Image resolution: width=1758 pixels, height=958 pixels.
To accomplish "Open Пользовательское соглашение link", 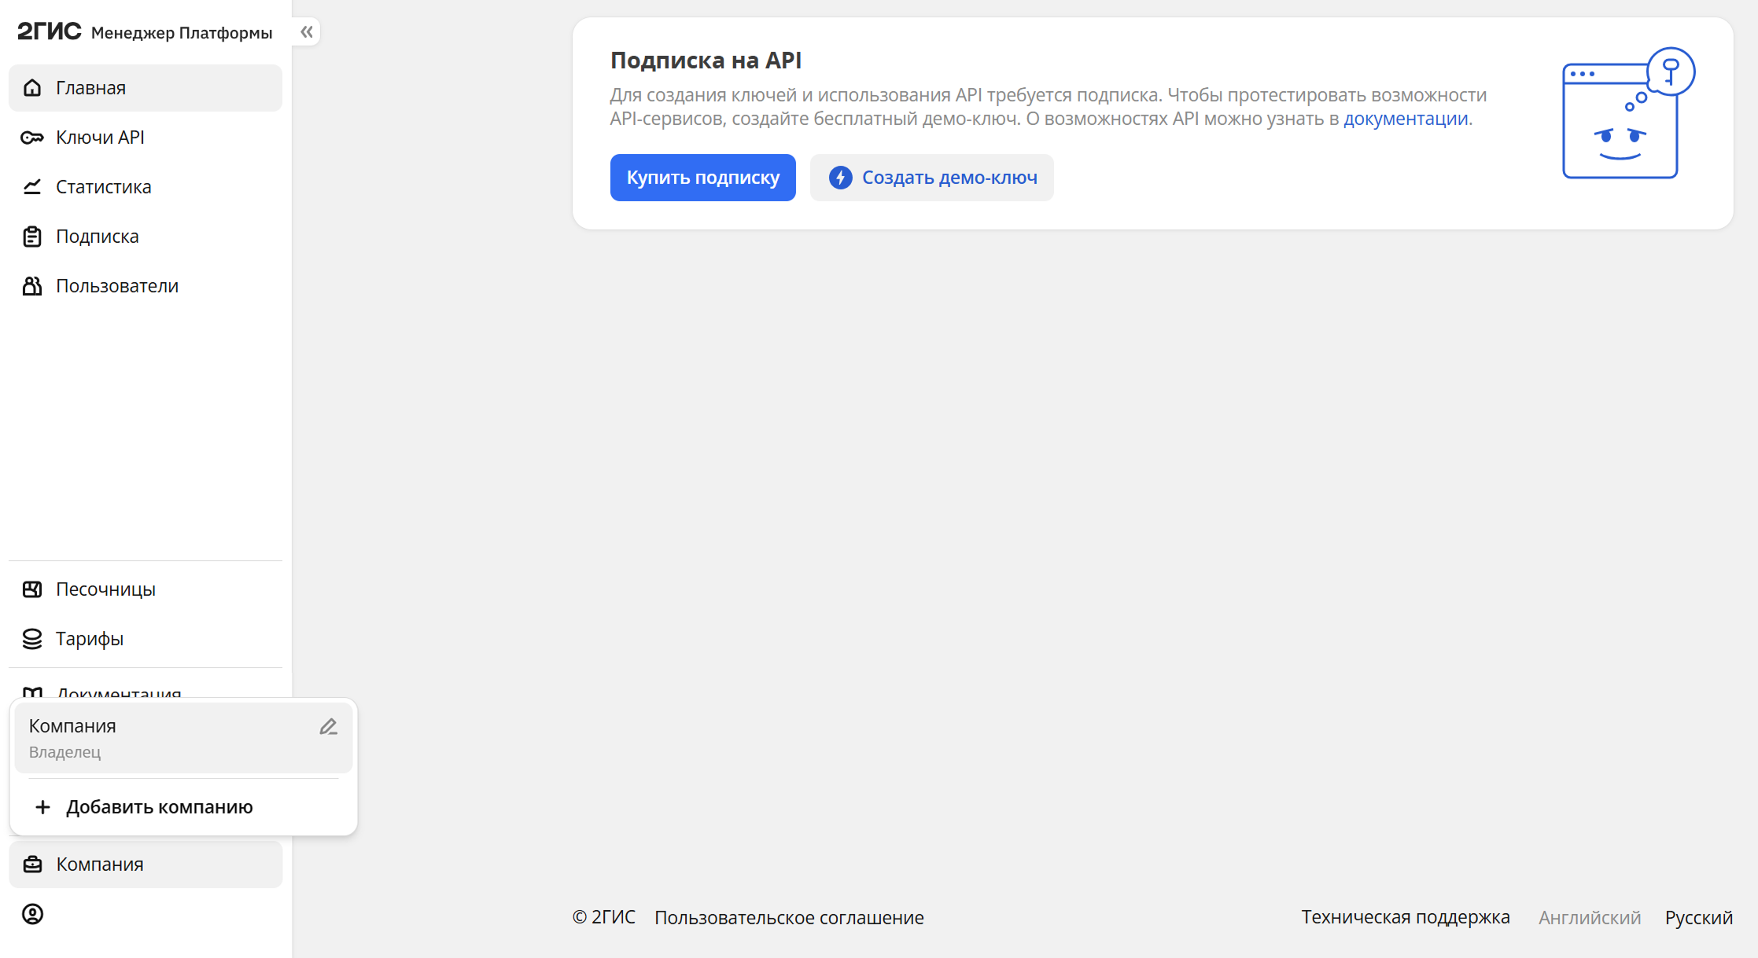I will (x=789, y=917).
